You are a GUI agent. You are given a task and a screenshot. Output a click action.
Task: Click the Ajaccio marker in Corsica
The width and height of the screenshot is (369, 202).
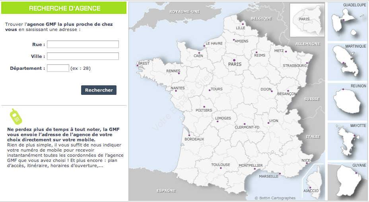(310, 187)
